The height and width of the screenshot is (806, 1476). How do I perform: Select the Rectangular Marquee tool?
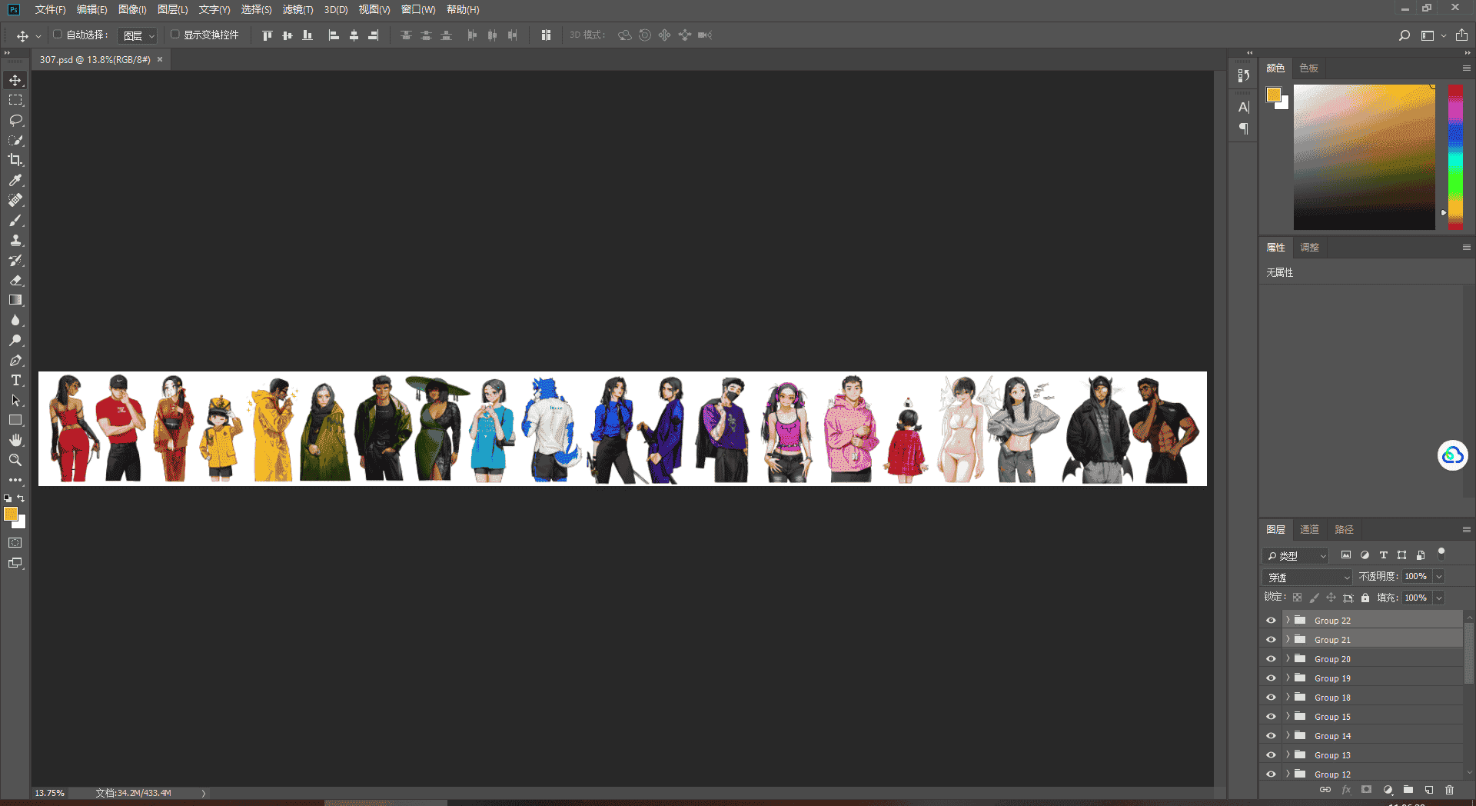coord(15,100)
